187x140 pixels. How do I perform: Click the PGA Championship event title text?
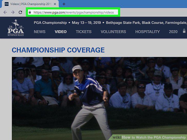pos(50,23)
